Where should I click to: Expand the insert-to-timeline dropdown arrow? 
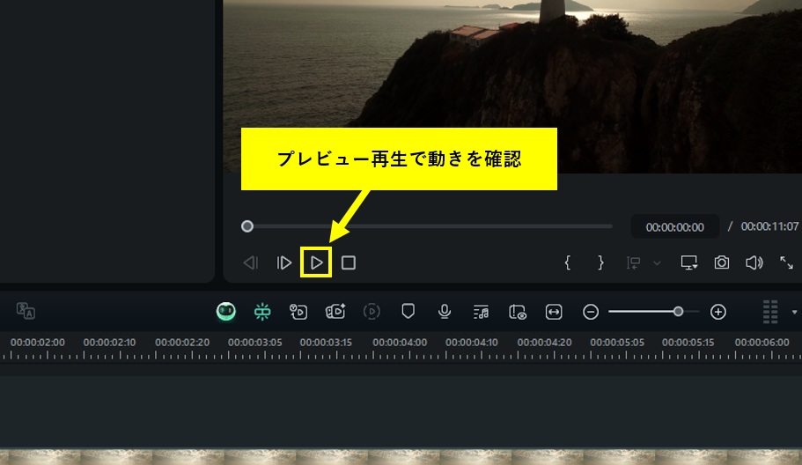coord(658,263)
